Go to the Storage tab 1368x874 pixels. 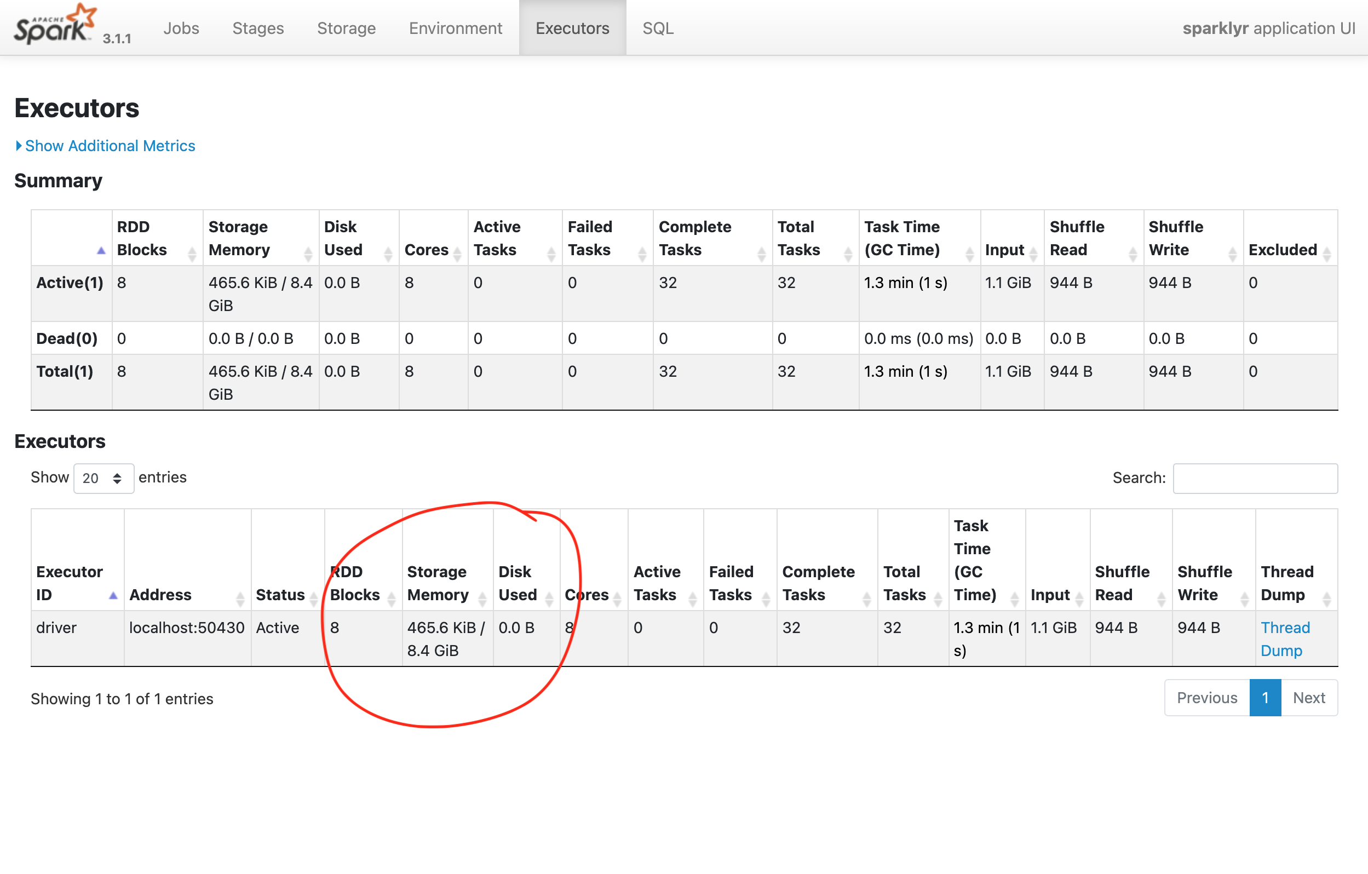click(x=346, y=28)
